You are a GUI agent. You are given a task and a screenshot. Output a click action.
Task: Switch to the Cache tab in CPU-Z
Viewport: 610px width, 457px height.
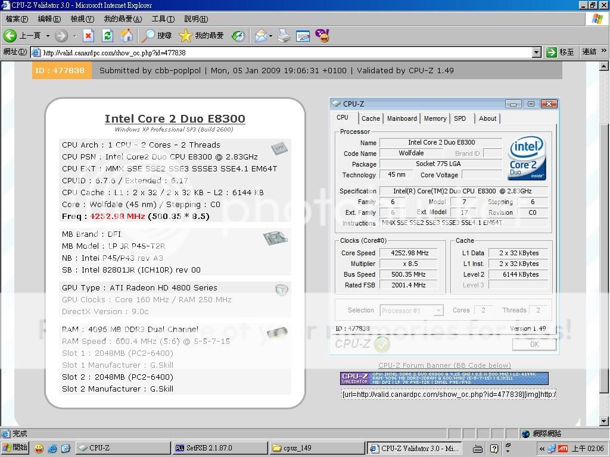pyautogui.click(x=371, y=118)
